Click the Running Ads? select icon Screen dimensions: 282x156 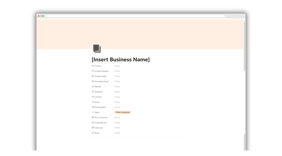click(x=93, y=107)
